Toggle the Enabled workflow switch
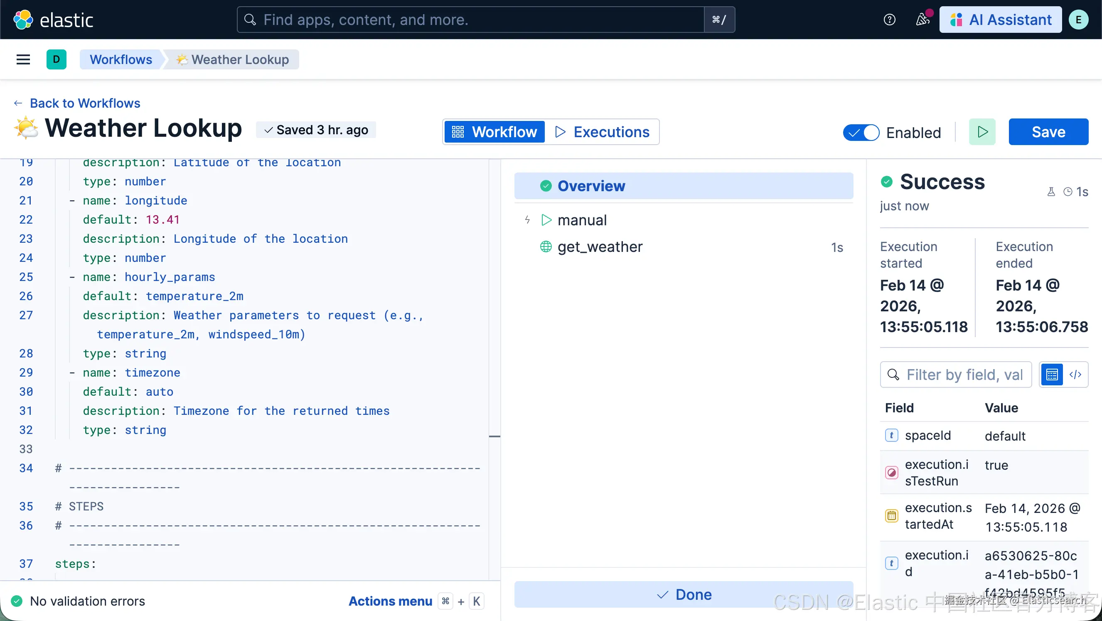 pyautogui.click(x=861, y=132)
